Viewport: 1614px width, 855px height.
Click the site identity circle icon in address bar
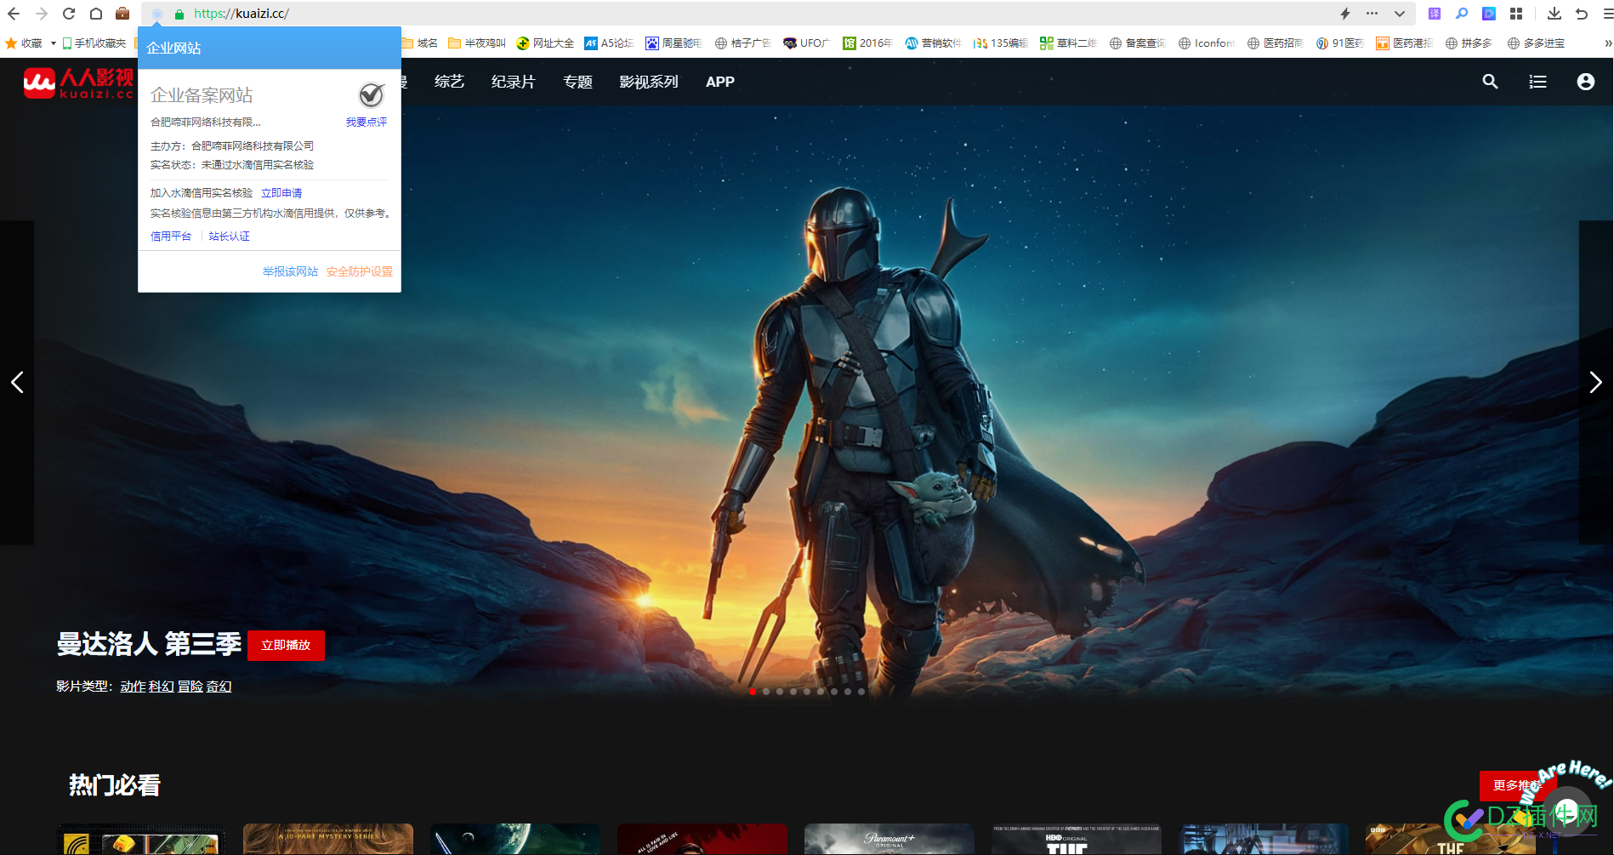tap(156, 14)
